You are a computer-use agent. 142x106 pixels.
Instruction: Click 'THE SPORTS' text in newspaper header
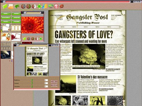(116, 15)
